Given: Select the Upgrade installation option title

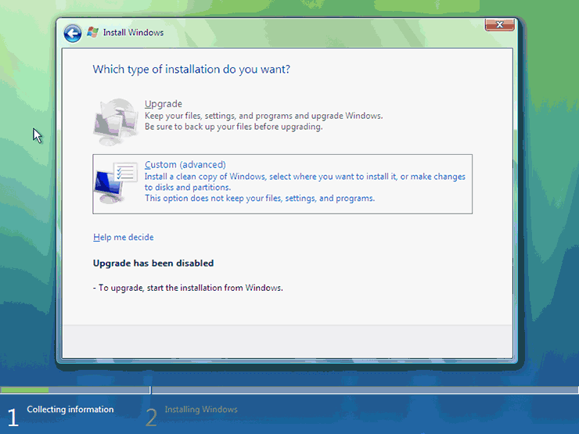Looking at the screenshot, I should [x=164, y=104].
